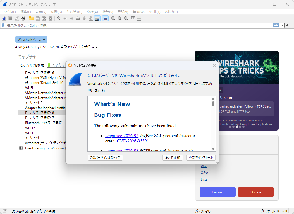Click the capture filter bookmark icon

coord(49,65)
